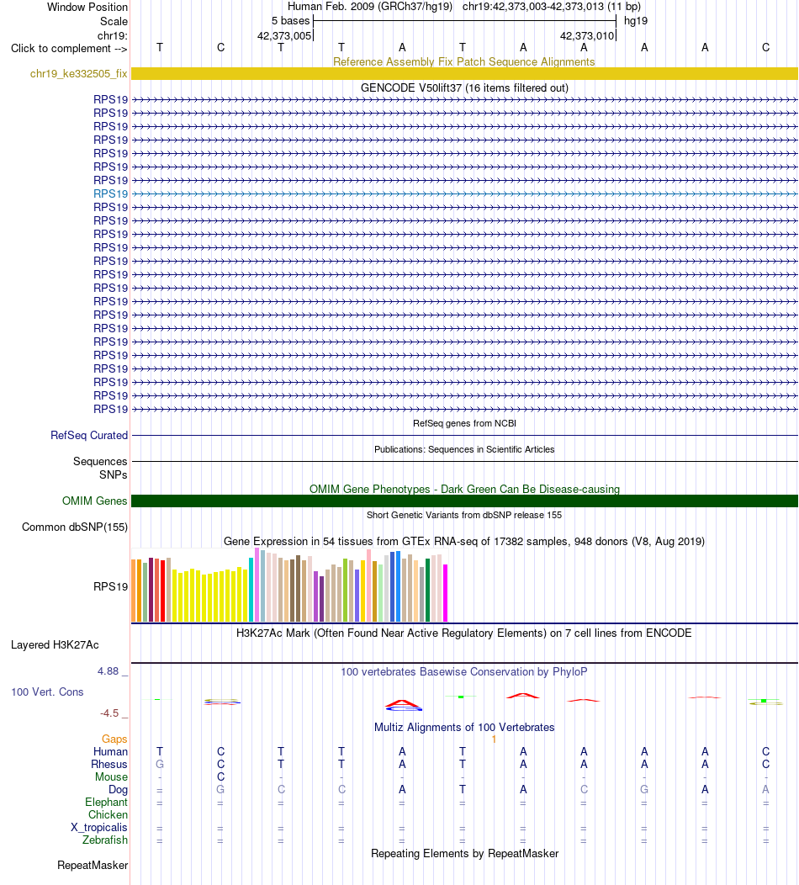
Task: Open 'Publications: Sequences in Scientific Articles' title
Action: click(464, 449)
